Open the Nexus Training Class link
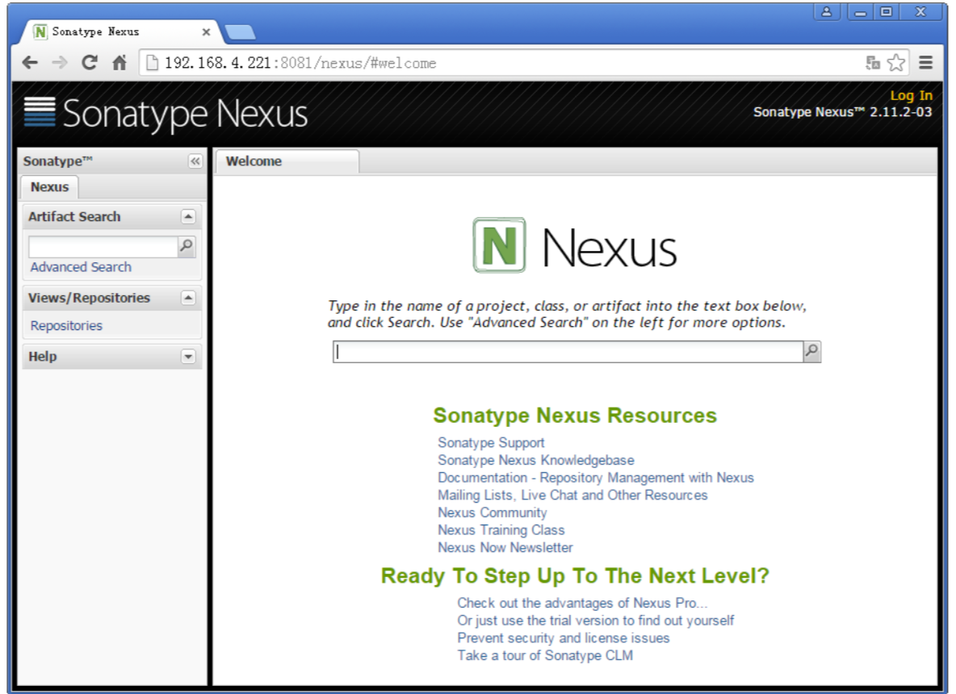The height and width of the screenshot is (694, 956). [x=501, y=530]
